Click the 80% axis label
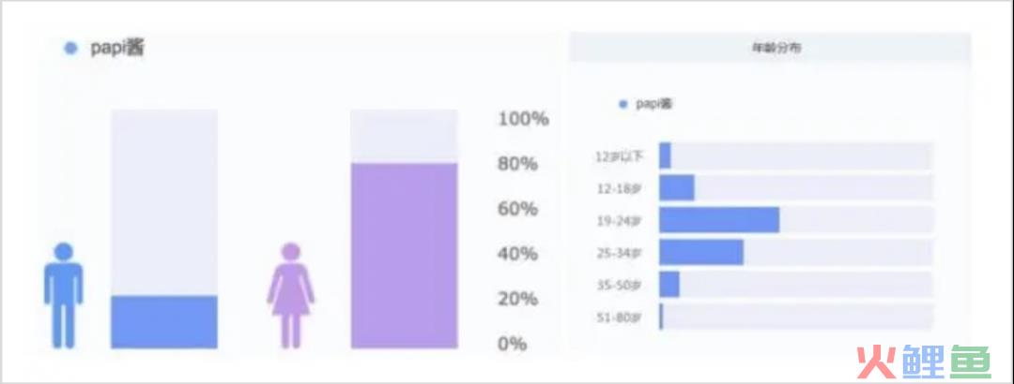The image size is (1014, 384). [x=518, y=164]
